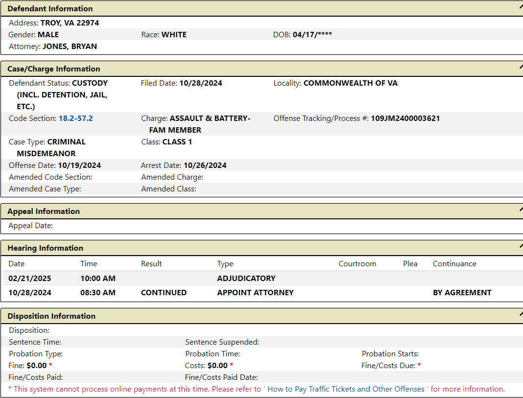Select the 02/21/2025 hearing date
This screenshot has height=398, width=523.
(x=30, y=279)
